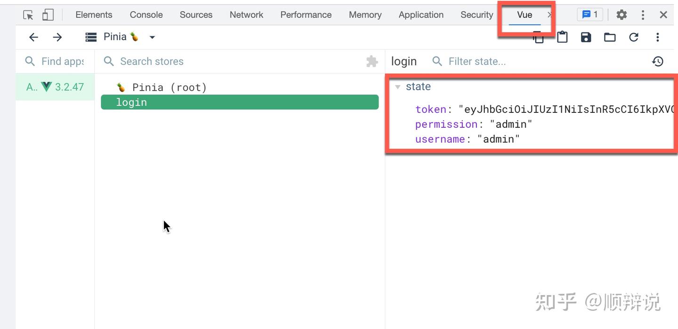Open the Console tab
The height and width of the screenshot is (329, 678).
146,15
